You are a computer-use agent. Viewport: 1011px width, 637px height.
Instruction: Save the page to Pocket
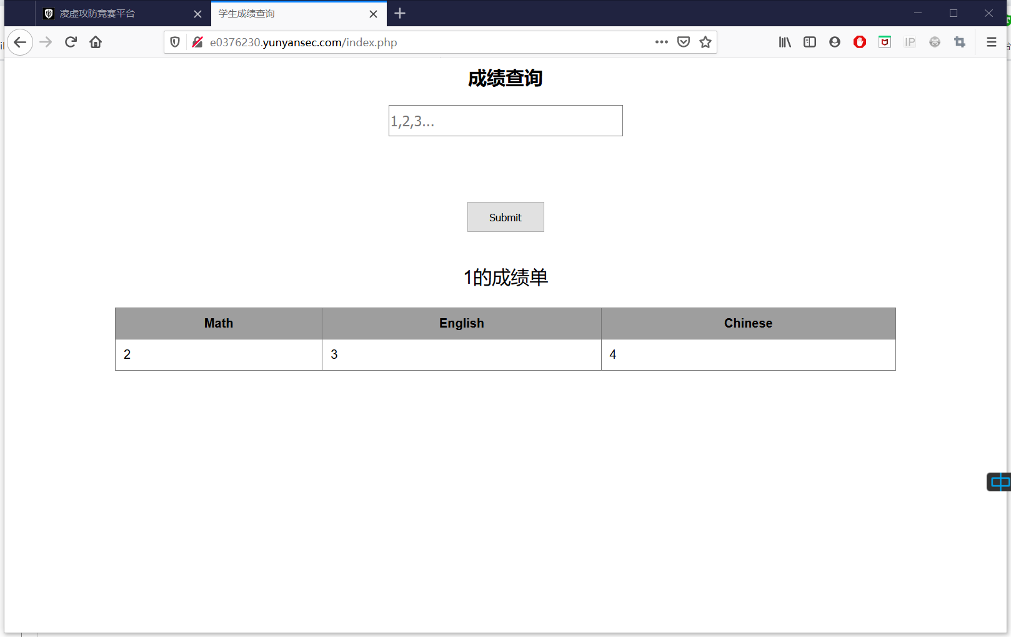(684, 42)
